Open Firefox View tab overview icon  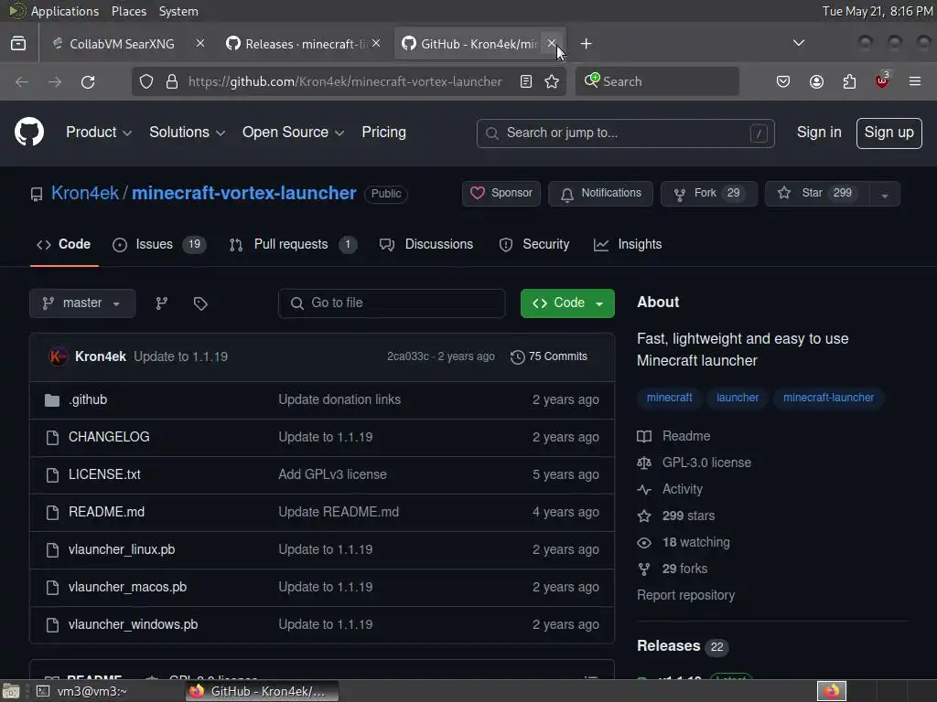coord(18,44)
